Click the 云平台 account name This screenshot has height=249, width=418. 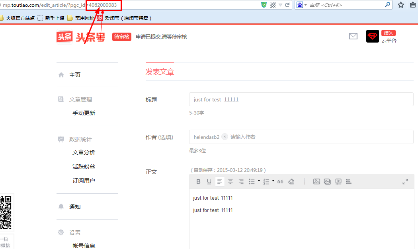pos(389,40)
